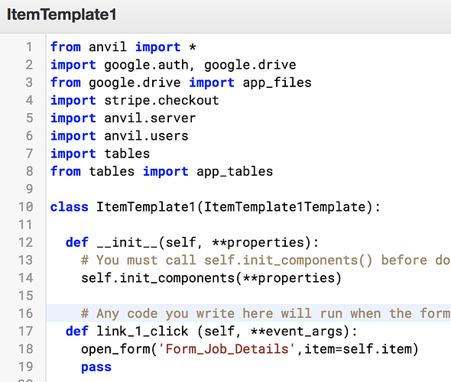Viewport: 451px width, 382px height.
Task: Click line number 16 in gutter
Action: [25, 313]
